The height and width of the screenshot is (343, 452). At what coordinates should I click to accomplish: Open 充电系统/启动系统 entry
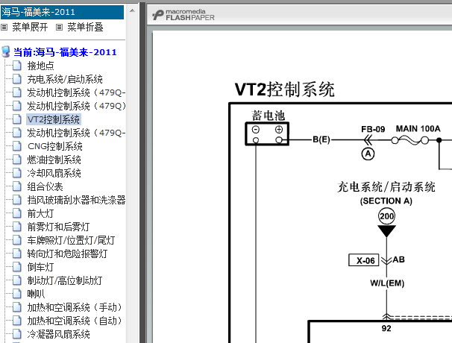point(65,79)
